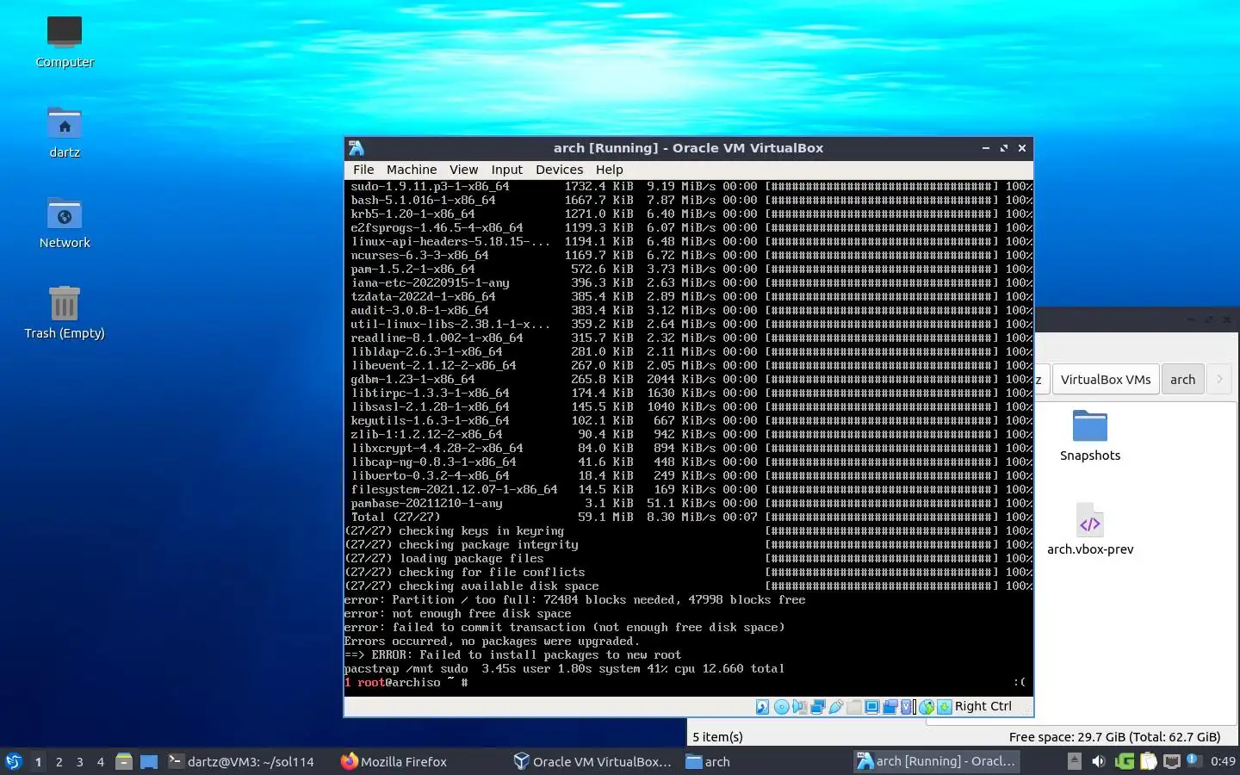
Task: Click the root@archiso terminal prompt line
Action: (406, 682)
